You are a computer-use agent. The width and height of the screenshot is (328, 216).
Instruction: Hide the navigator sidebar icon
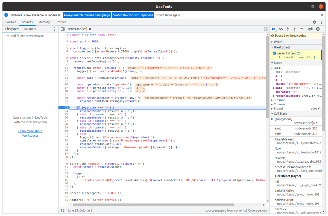63,29
